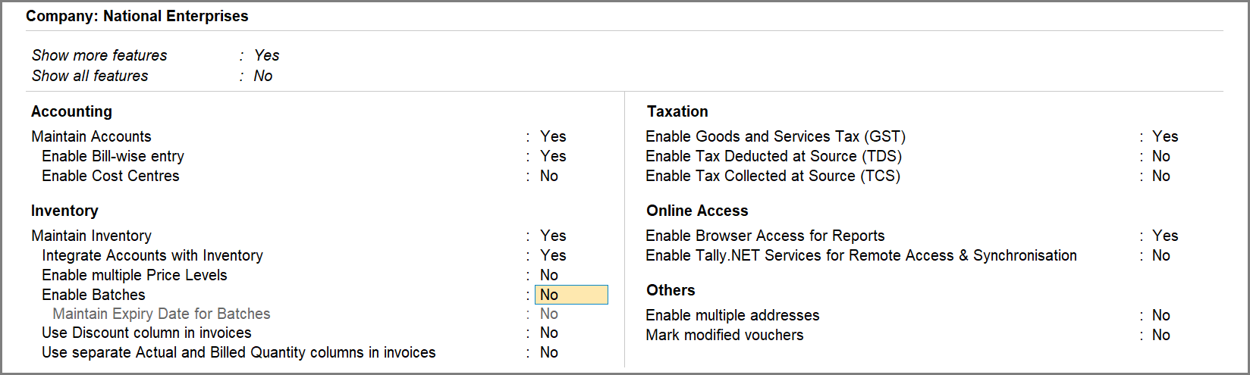Viewport: 1250px width, 375px height.
Task: Click the highlighted Enable Batches No field
Action: (570, 295)
